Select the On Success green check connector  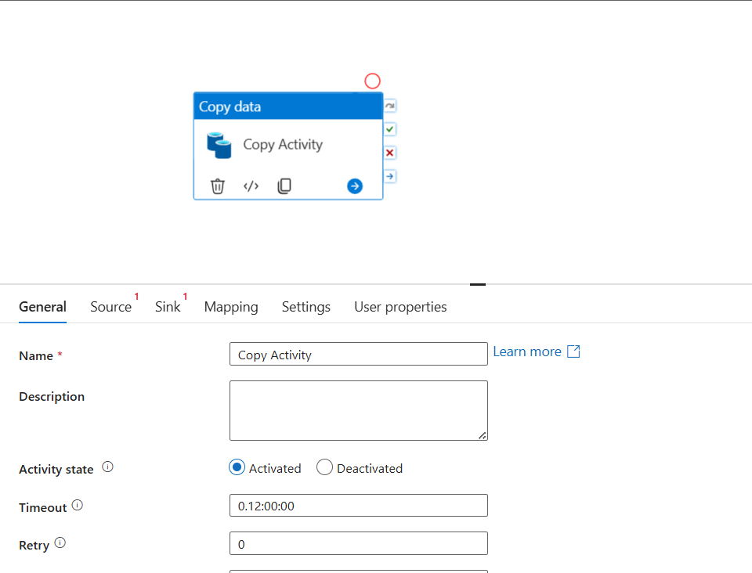pyautogui.click(x=390, y=129)
